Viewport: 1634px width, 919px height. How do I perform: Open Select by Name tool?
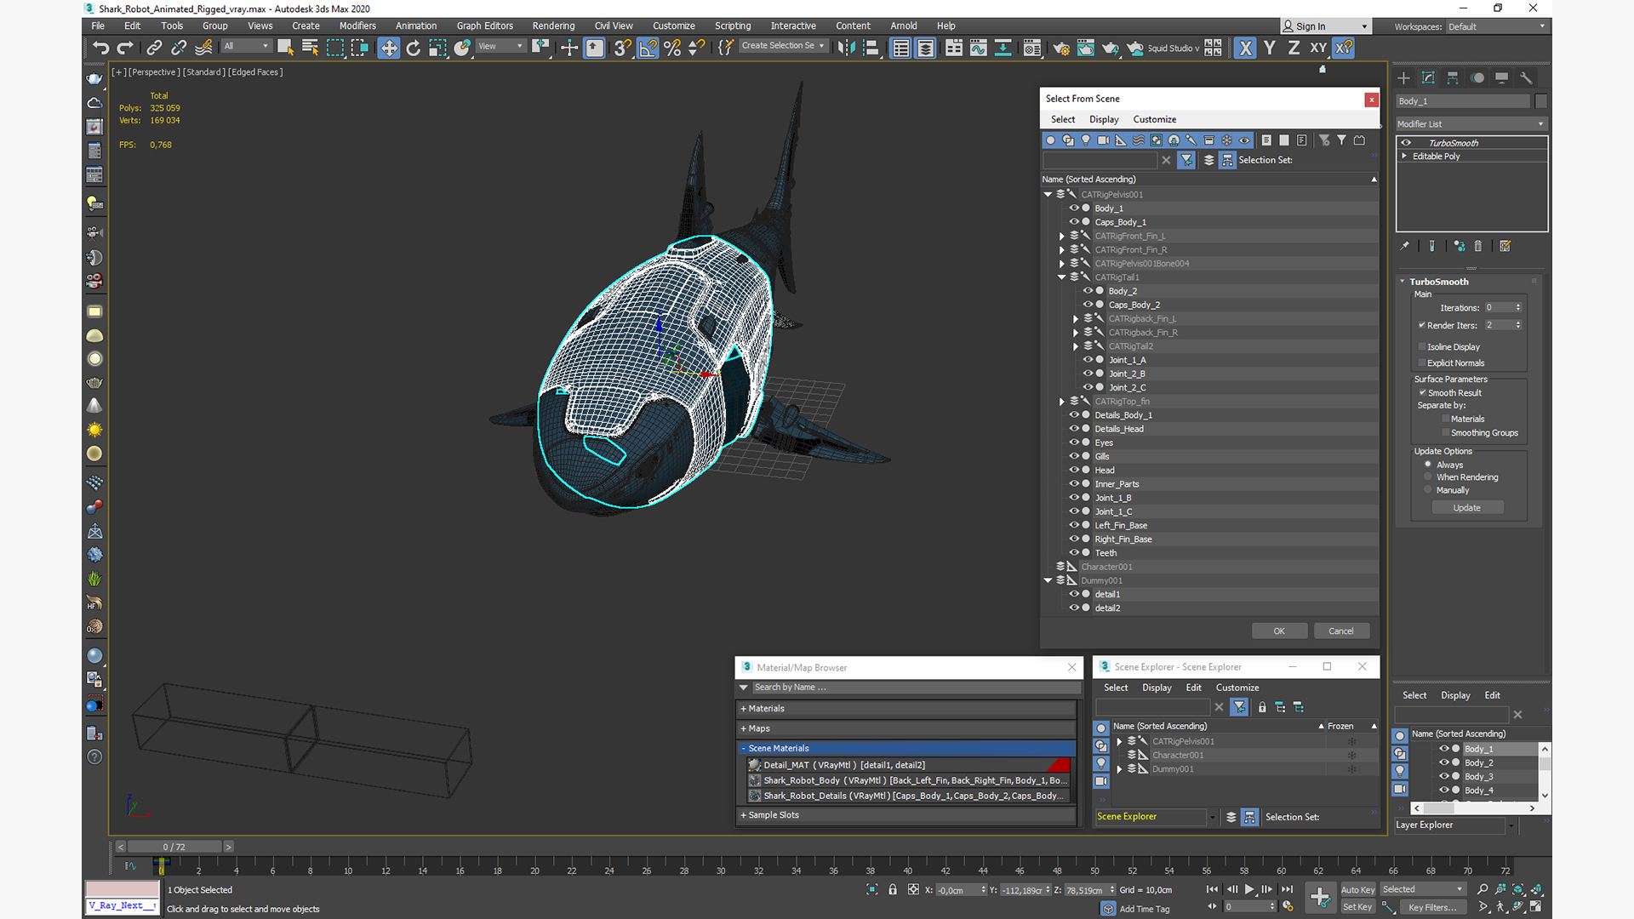[310, 48]
